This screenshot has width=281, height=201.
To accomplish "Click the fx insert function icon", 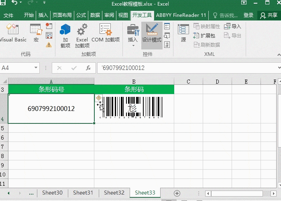I will point(88,68).
